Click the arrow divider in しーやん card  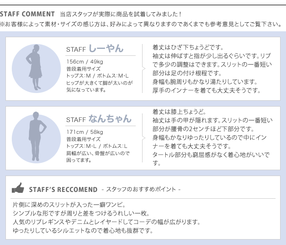(143, 69)
